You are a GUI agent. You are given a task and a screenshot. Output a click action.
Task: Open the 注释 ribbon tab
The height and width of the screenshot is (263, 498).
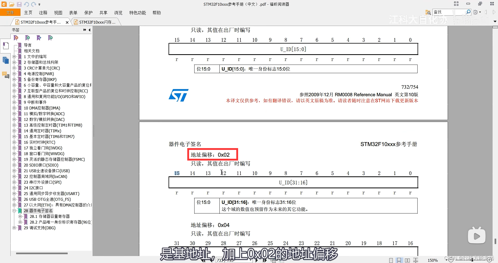click(43, 13)
